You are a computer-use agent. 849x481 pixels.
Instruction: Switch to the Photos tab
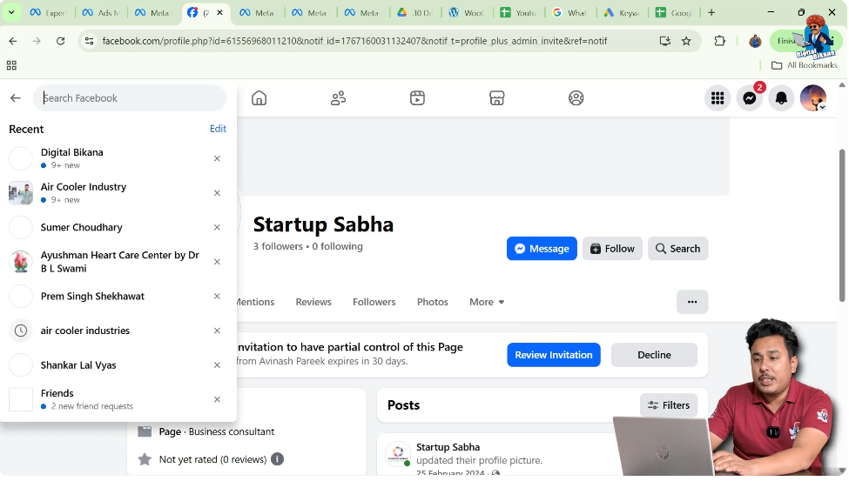pyautogui.click(x=433, y=303)
